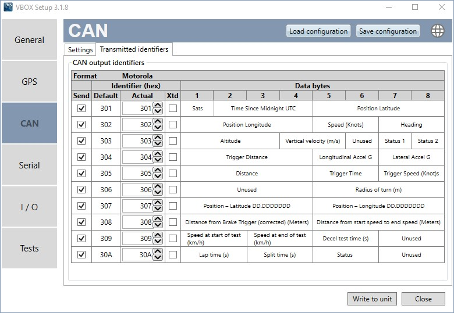454x313 pixels.
Task: Click the globe language icon
Action: pyautogui.click(x=438, y=31)
